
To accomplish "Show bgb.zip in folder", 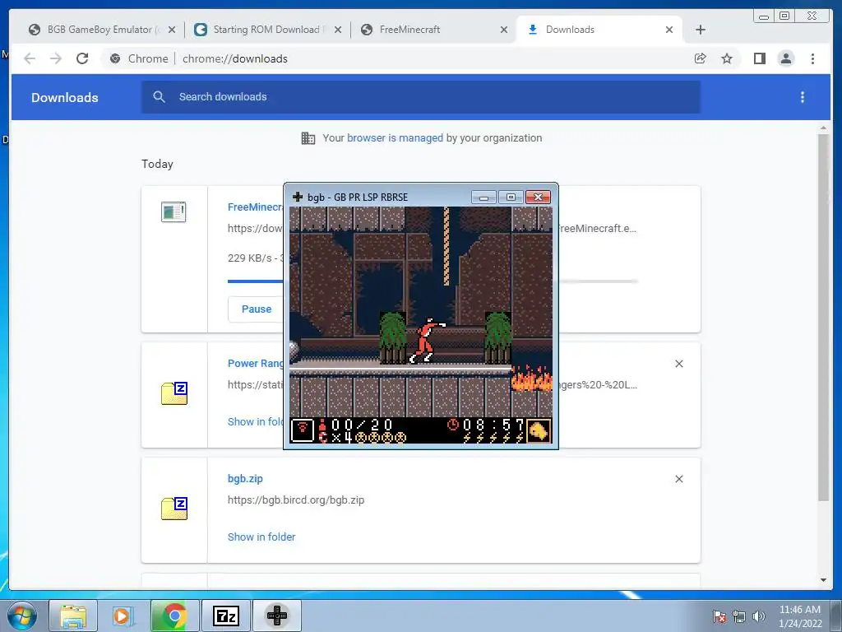I will (261, 537).
